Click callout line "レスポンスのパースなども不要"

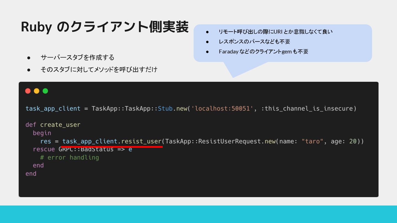(254, 42)
